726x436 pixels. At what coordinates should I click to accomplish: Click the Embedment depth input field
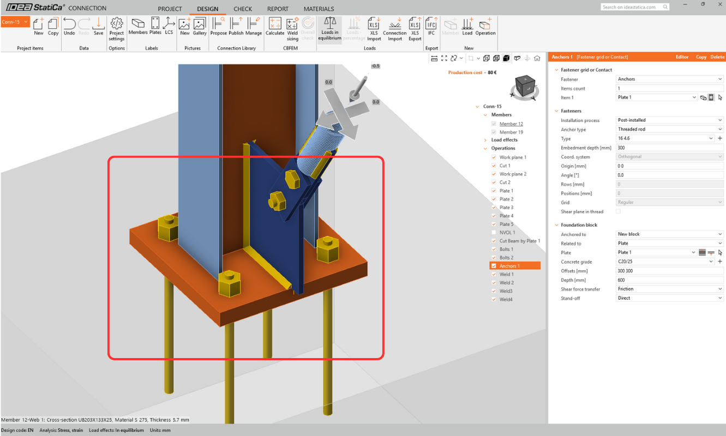(x=669, y=148)
